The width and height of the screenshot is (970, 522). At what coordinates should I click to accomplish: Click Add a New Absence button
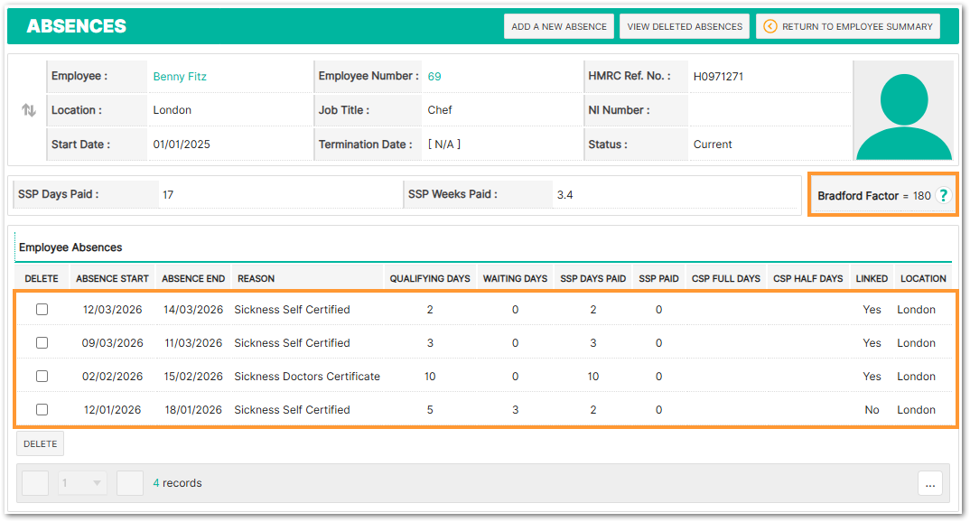[559, 26]
